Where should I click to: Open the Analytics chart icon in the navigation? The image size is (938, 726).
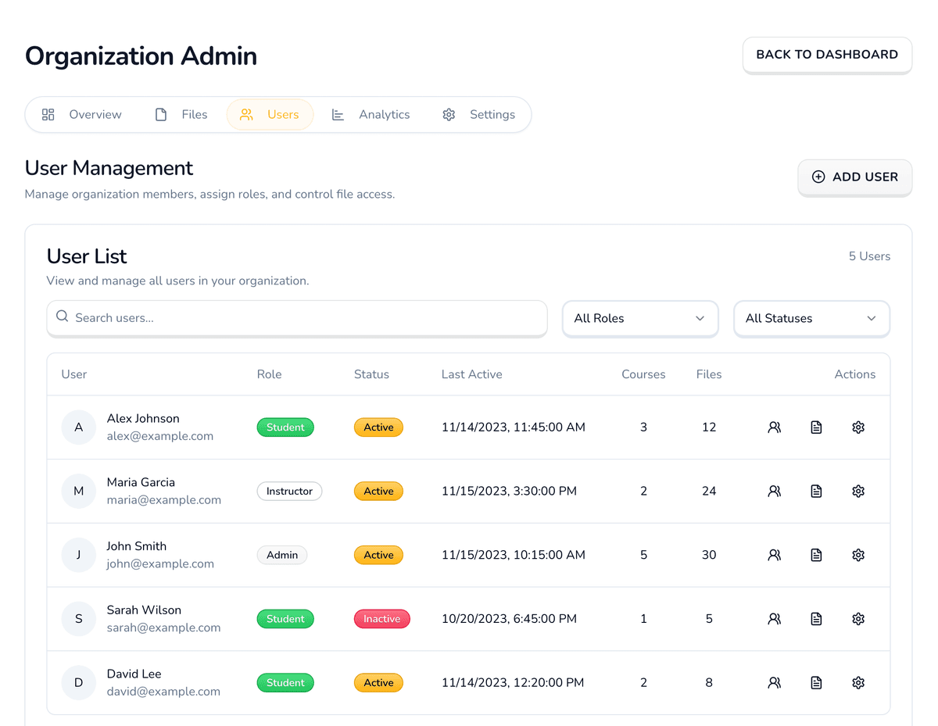pos(338,114)
